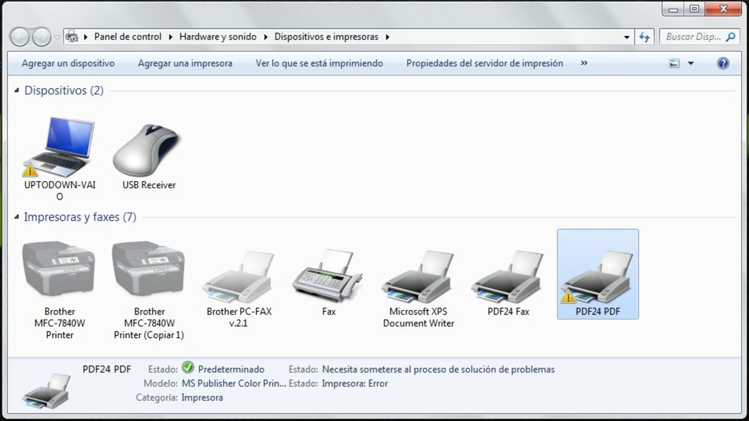Select the UPTODOWN-VAIO laptop device
Image resolution: width=749 pixels, height=421 pixels.
click(59, 147)
